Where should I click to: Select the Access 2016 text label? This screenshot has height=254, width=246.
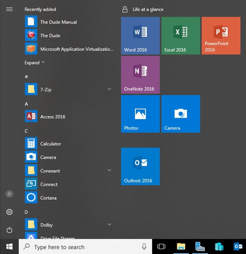(x=53, y=117)
